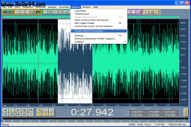
Task: Click '22050 · 16-bit · Mono' in the status bar
Action: 140,124
